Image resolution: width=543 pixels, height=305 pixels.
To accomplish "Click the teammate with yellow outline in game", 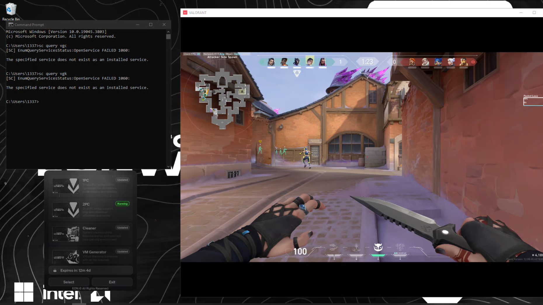I will tap(306, 158).
